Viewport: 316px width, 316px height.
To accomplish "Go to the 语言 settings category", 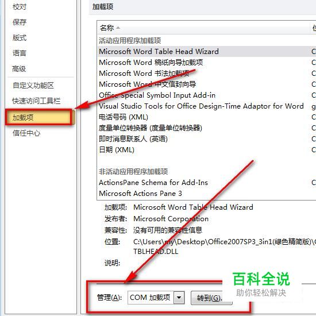I will pos(20,53).
